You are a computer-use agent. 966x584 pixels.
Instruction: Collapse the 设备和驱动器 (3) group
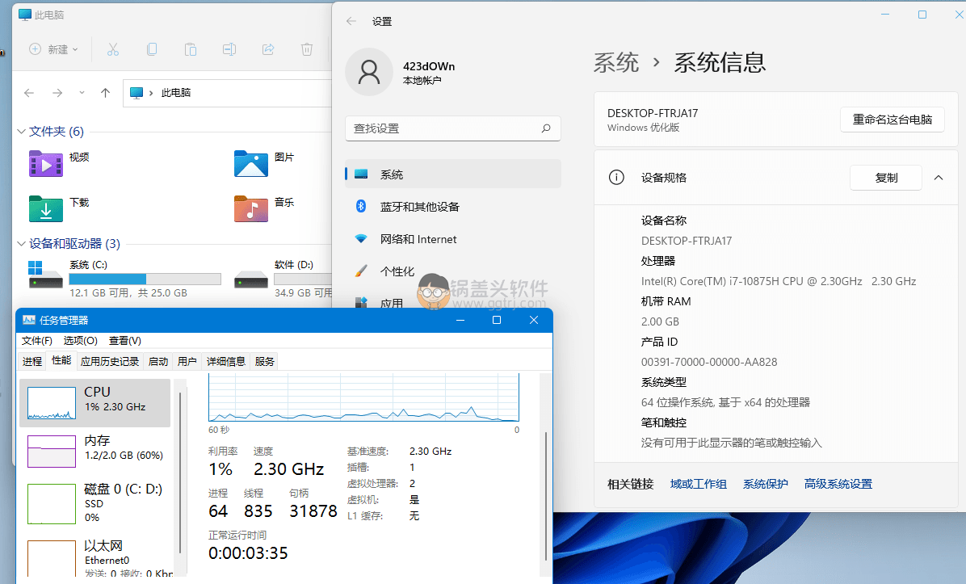click(22, 244)
